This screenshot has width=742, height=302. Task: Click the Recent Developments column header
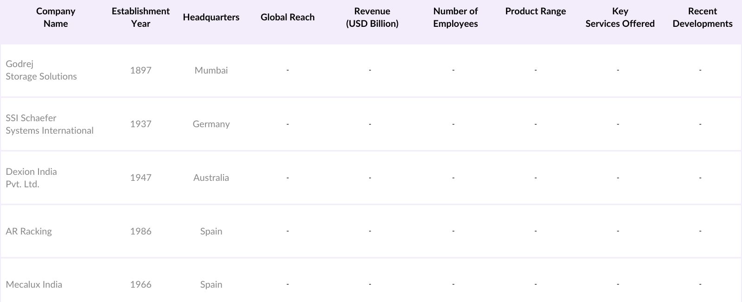(702, 18)
